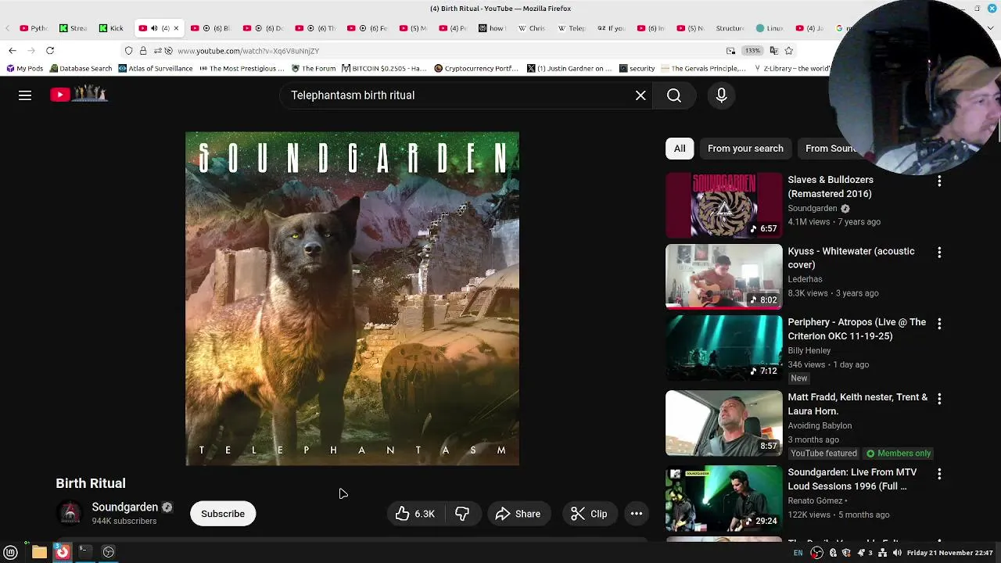Open OBS Studio from taskbar

pyautogui.click(x=109, y=552)
